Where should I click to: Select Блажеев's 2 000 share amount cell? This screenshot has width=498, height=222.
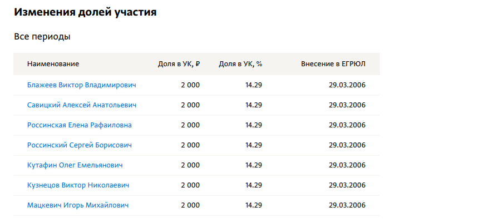190,85
